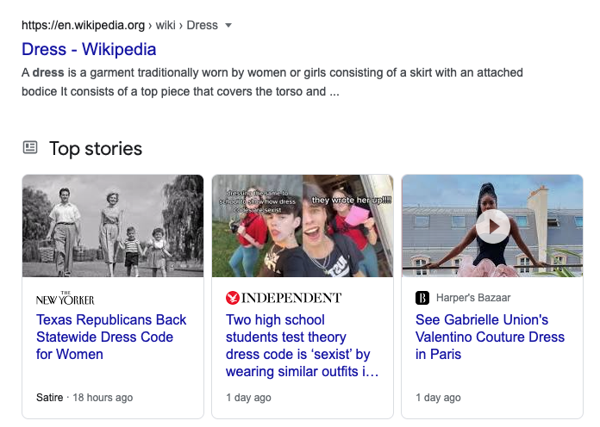
Task: Click the Satire label on New Yorker card
Action: (x=50, y=398)
